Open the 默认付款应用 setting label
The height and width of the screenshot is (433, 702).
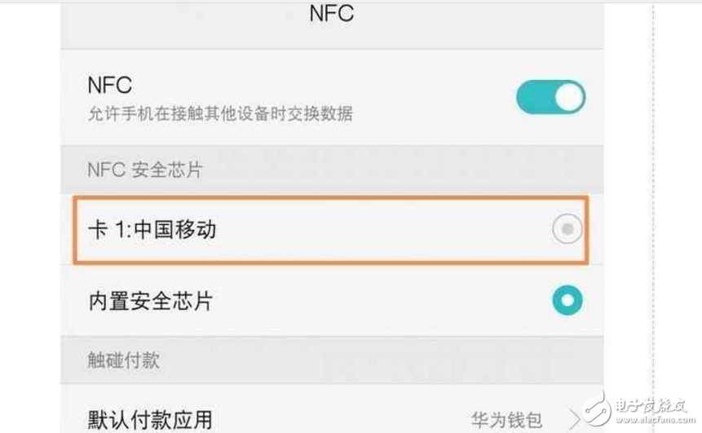(x=150, y=419)
